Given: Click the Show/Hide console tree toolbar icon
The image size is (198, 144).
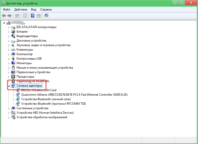Looking at the screenshot, I should [x=17, y=16].
